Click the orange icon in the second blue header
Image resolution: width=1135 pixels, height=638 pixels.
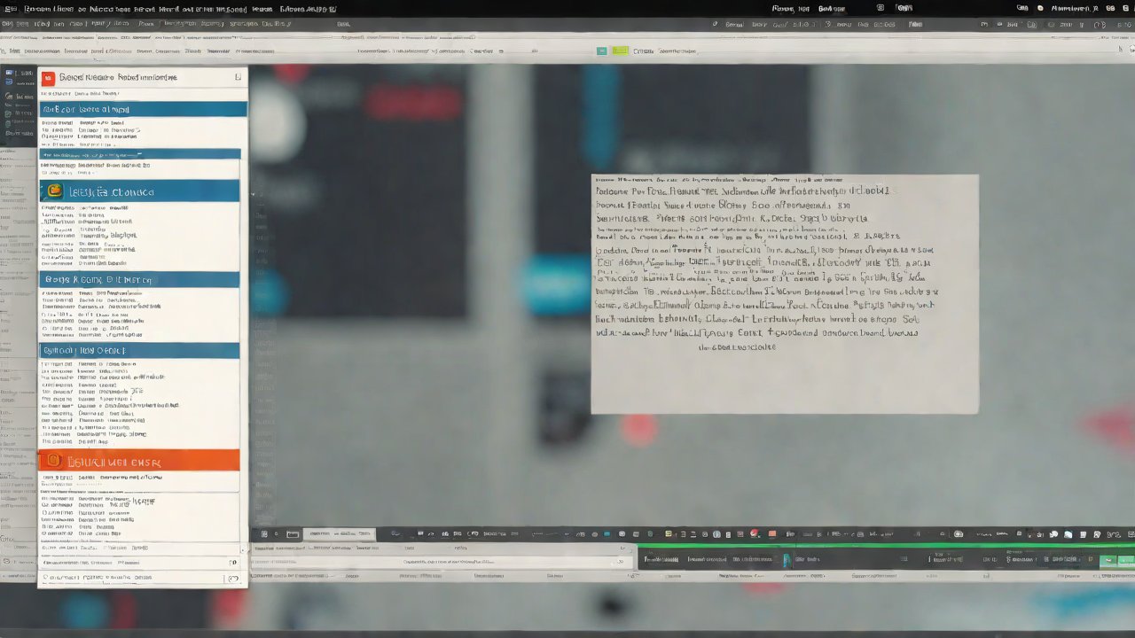click(54, 191)
